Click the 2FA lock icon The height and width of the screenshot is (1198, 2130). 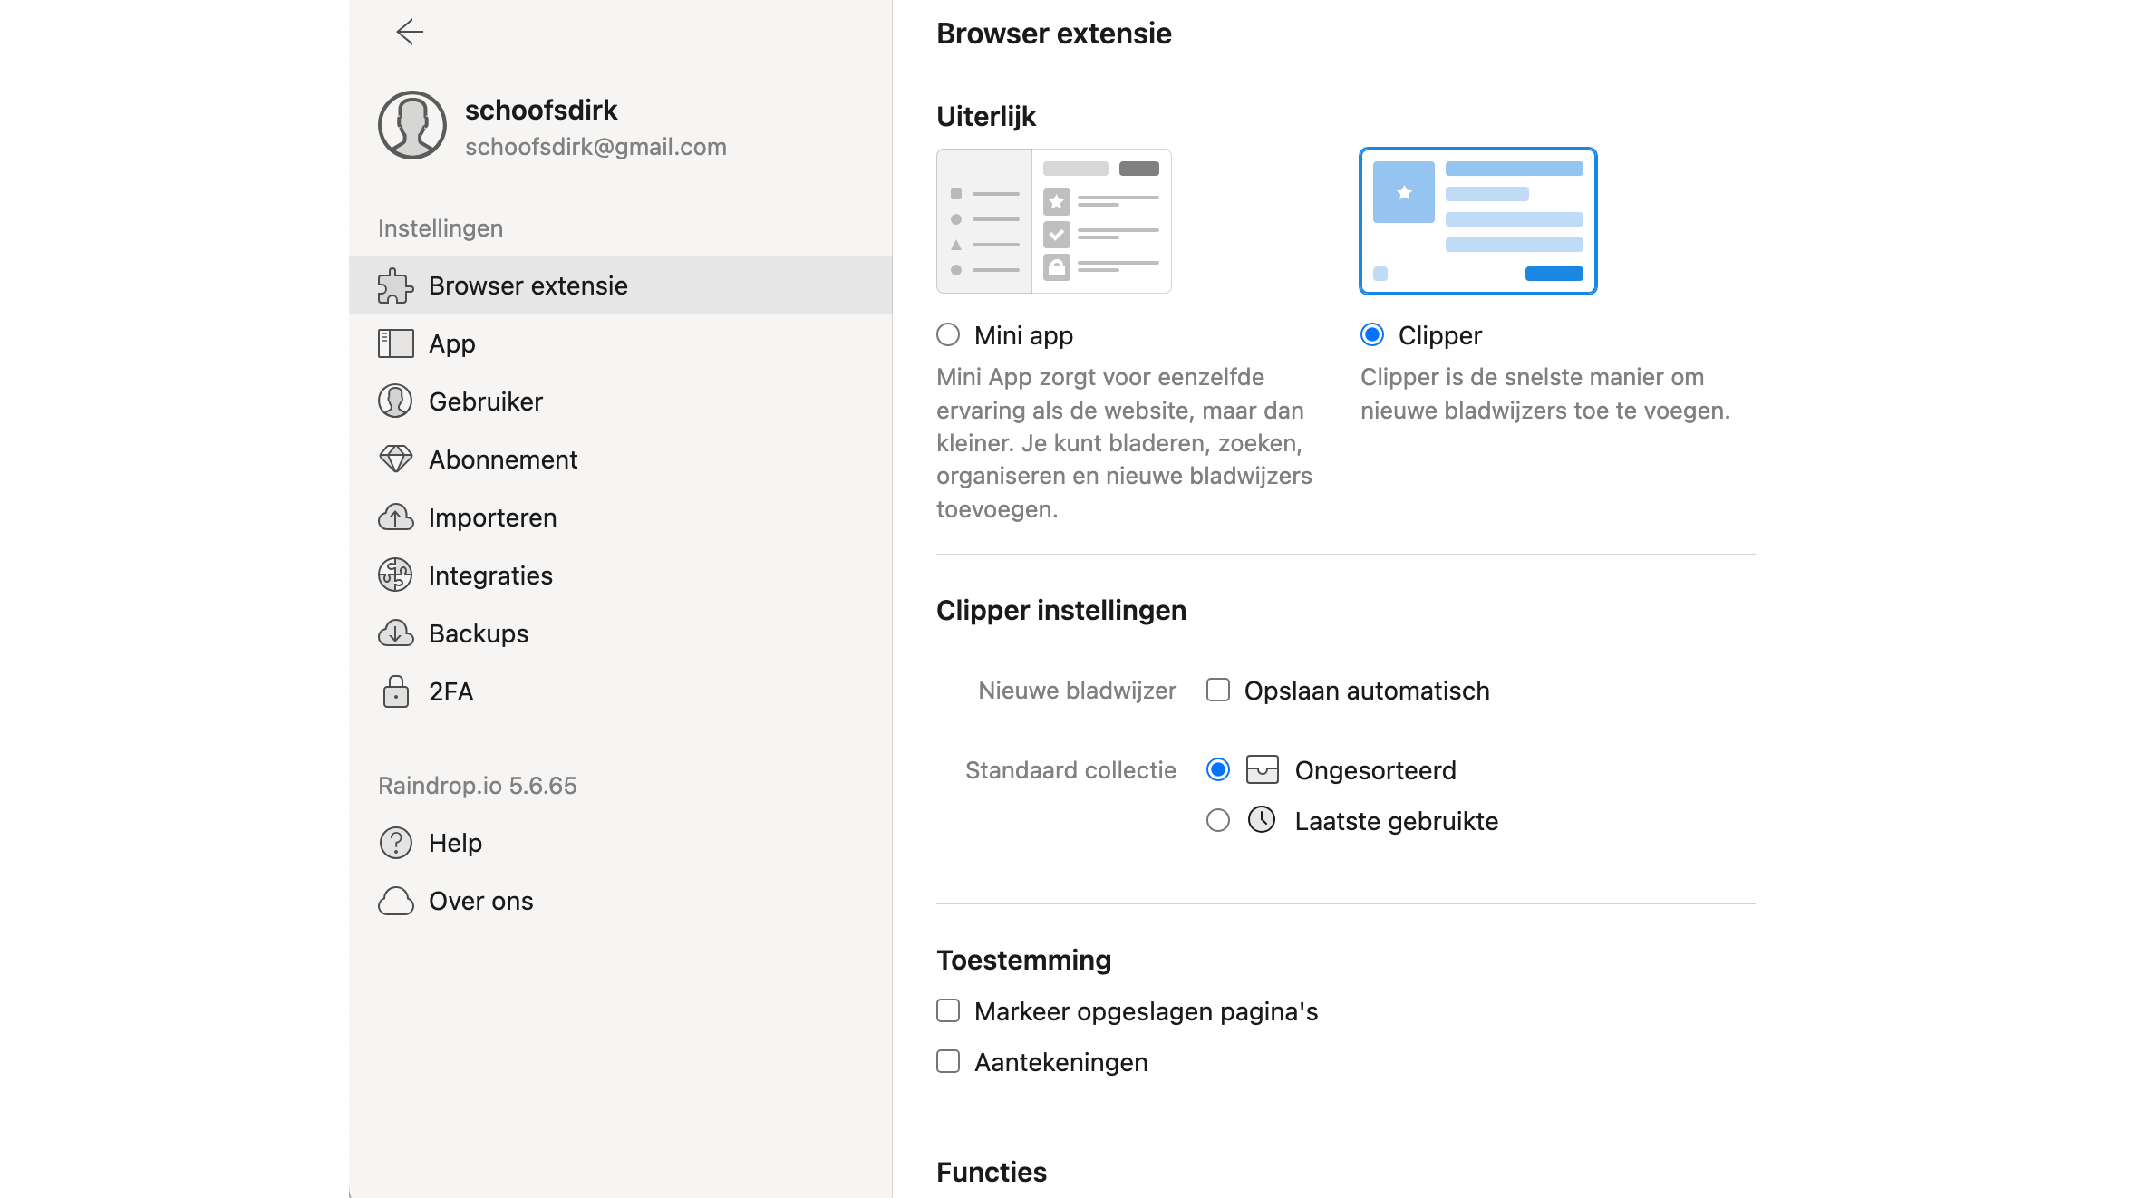(x=395, y=691)
